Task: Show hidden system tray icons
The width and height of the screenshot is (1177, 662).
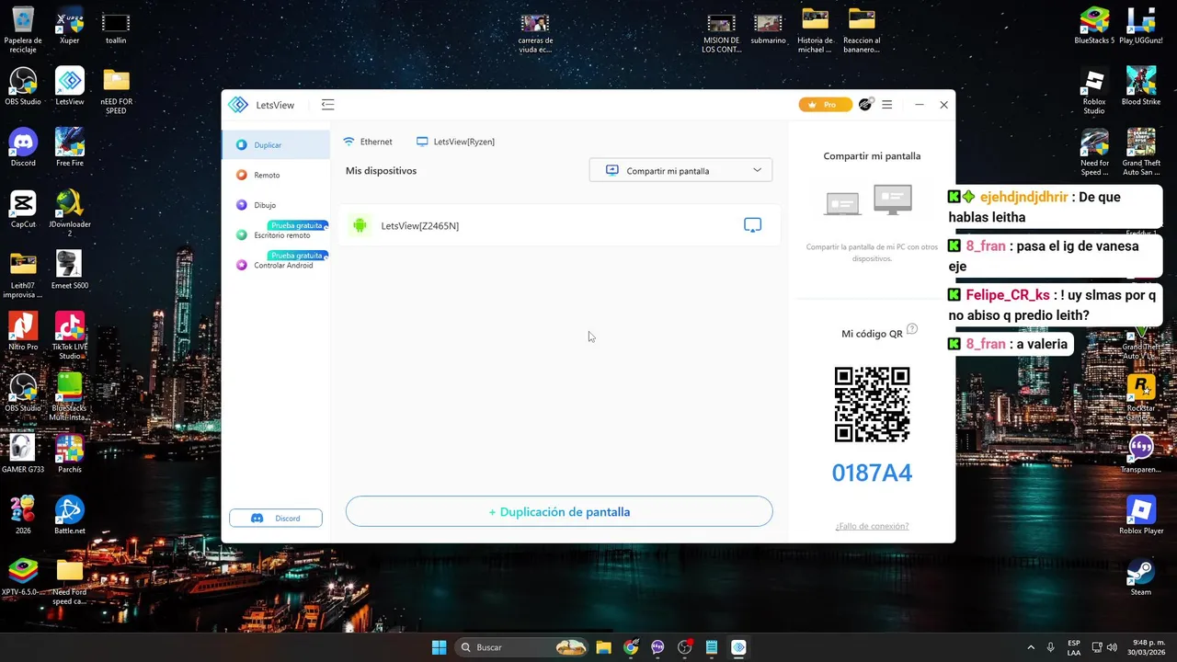Action: tap(1029, 647)
